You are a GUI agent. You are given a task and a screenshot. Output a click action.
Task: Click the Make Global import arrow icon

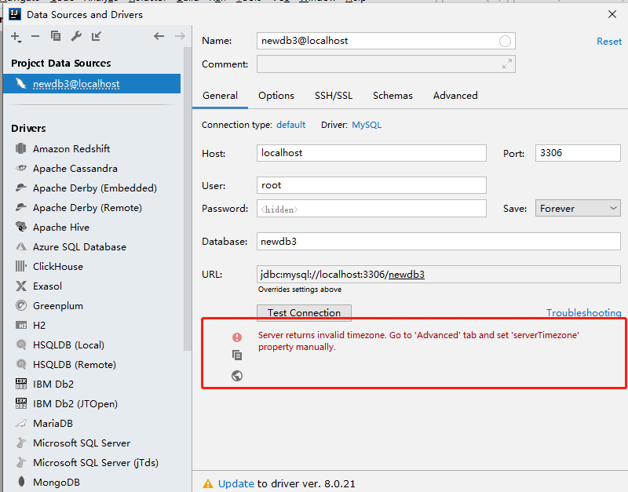point(97,36)
